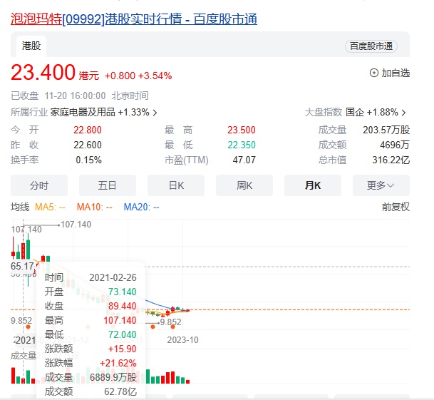The height and width of the screenshot is (400, 434).
Task: Open the 国企 index chevron arrow
Action: click(x=403, y=113)
